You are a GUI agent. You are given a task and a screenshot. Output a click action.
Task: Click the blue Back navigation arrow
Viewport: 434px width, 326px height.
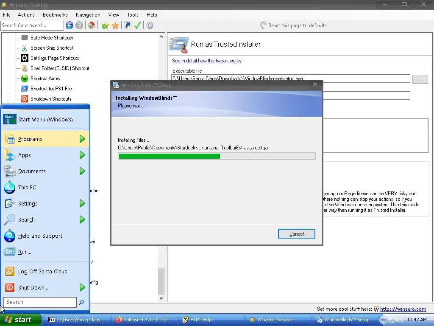tap(70, 25)
